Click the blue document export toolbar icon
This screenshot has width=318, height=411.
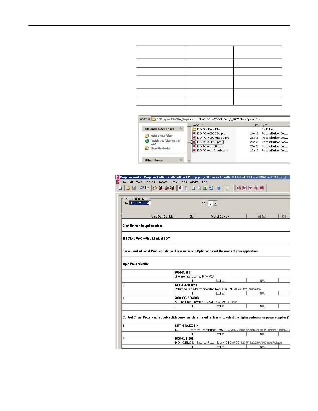coord(211,188)
